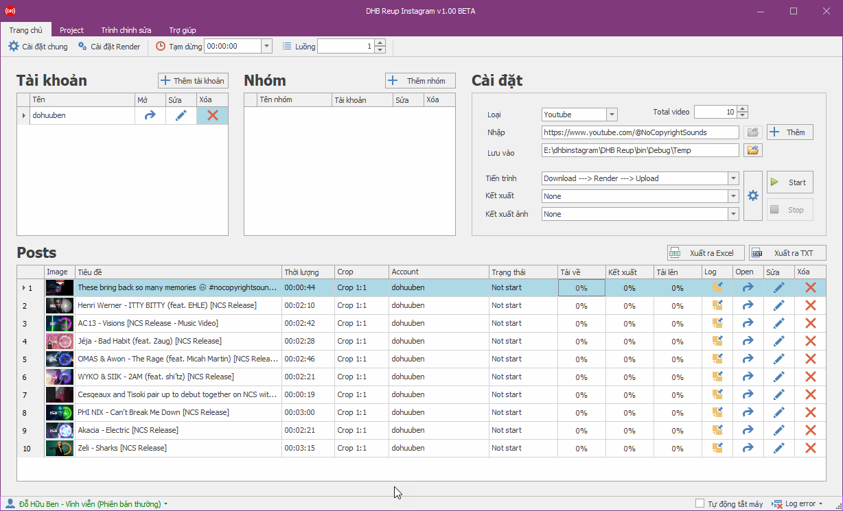Browse folder for Lưu vào path
Viewport: 843px width, 511px height.
(753, 150)
